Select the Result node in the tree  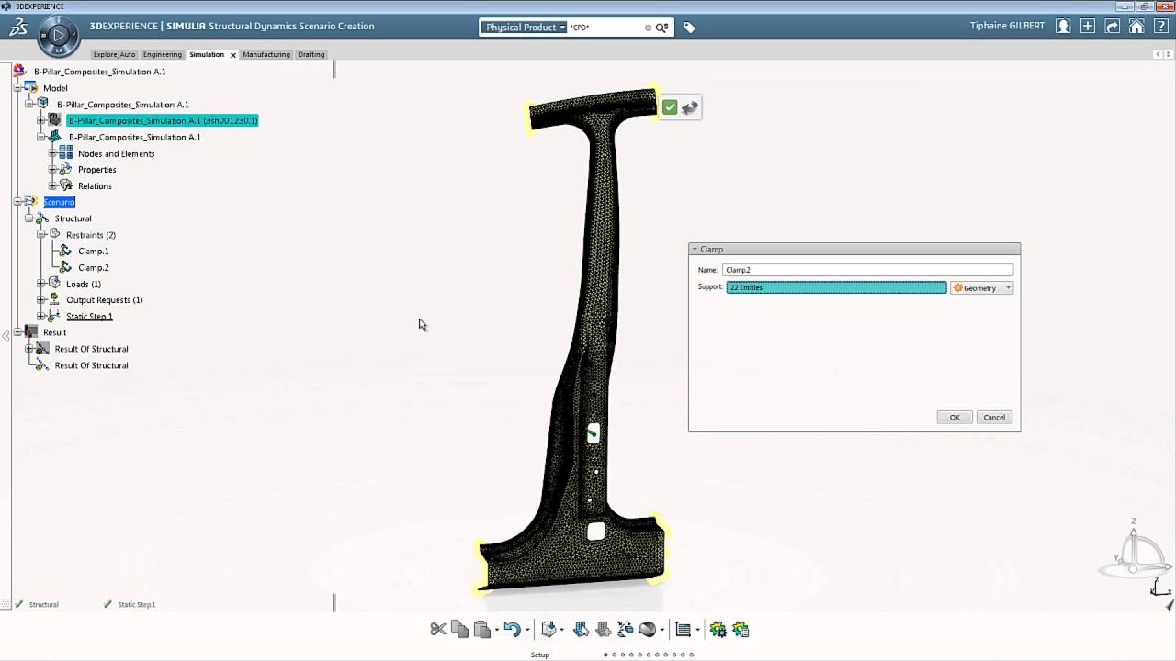54,332
